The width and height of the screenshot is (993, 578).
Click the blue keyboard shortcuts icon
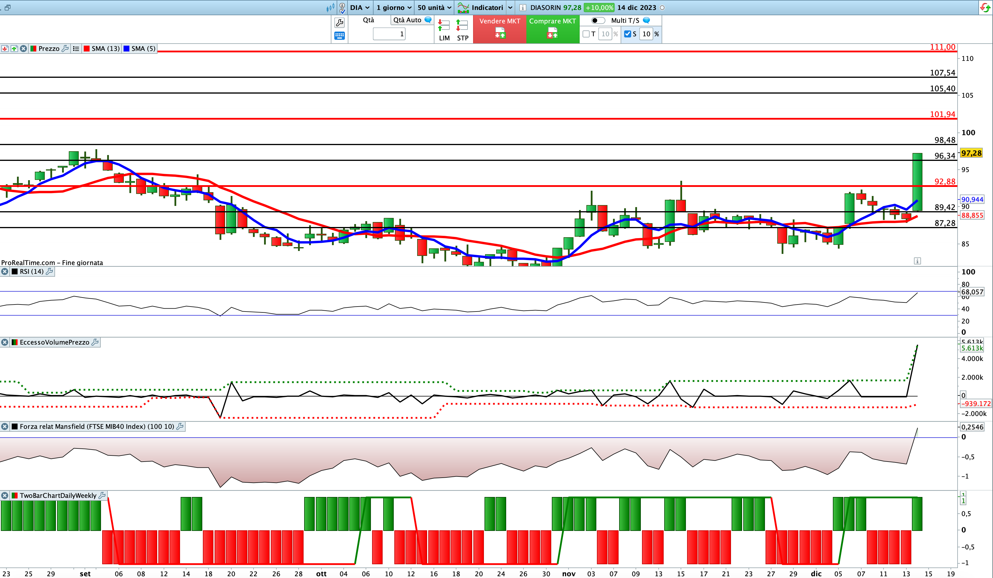click(339, 36)
